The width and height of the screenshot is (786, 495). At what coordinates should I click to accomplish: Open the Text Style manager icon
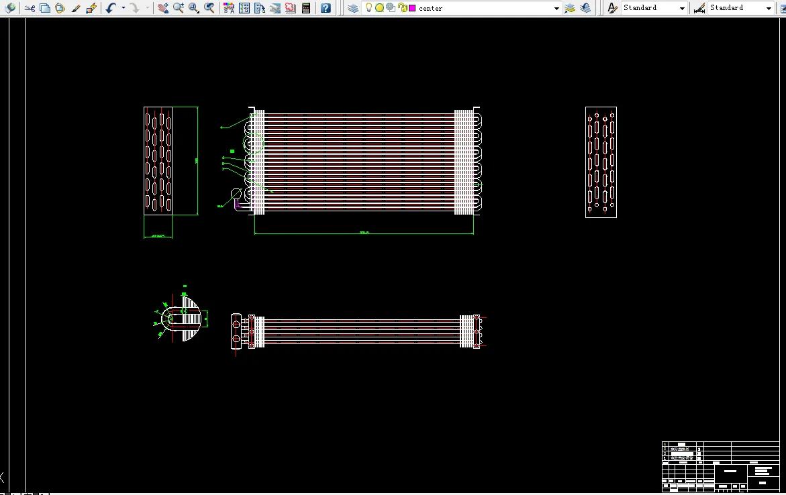(x=612, y=8)
